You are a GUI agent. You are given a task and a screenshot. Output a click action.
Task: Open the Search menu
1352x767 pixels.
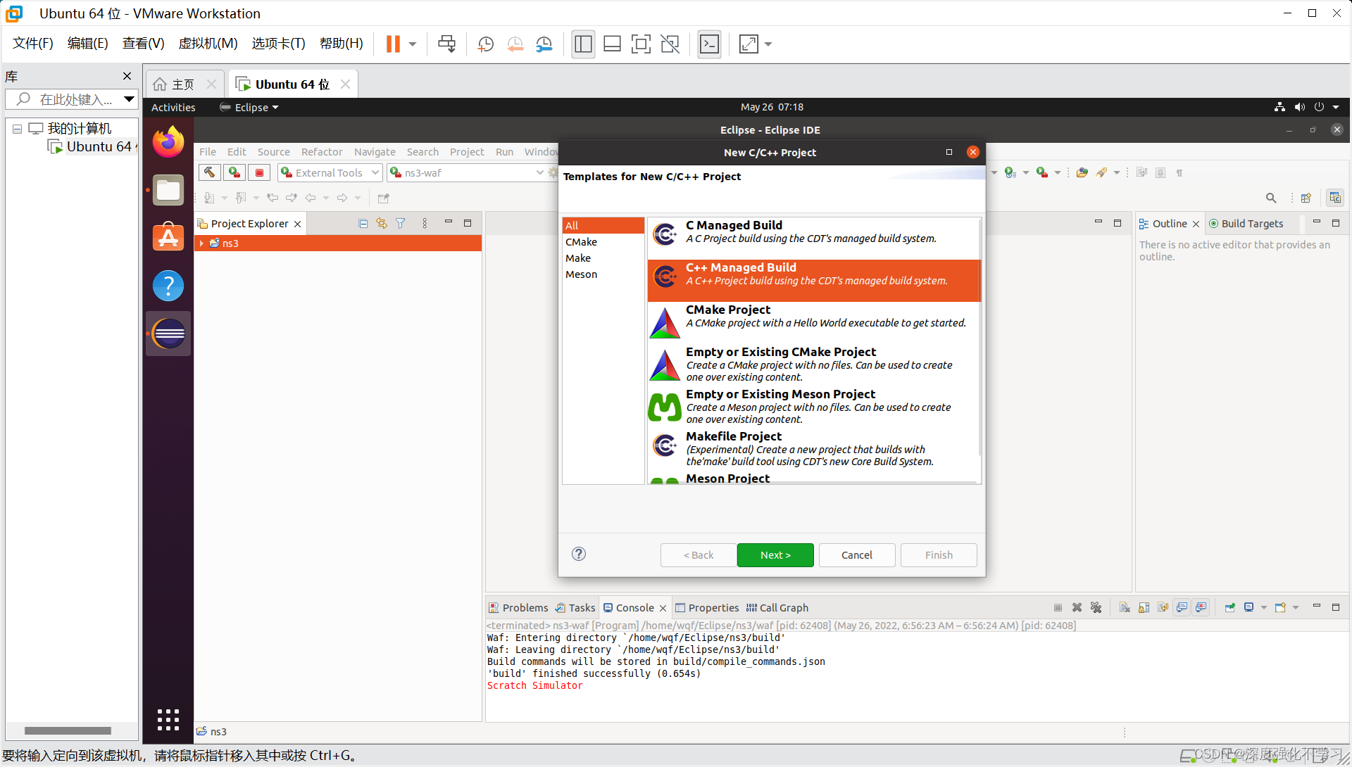pos(423,152)
